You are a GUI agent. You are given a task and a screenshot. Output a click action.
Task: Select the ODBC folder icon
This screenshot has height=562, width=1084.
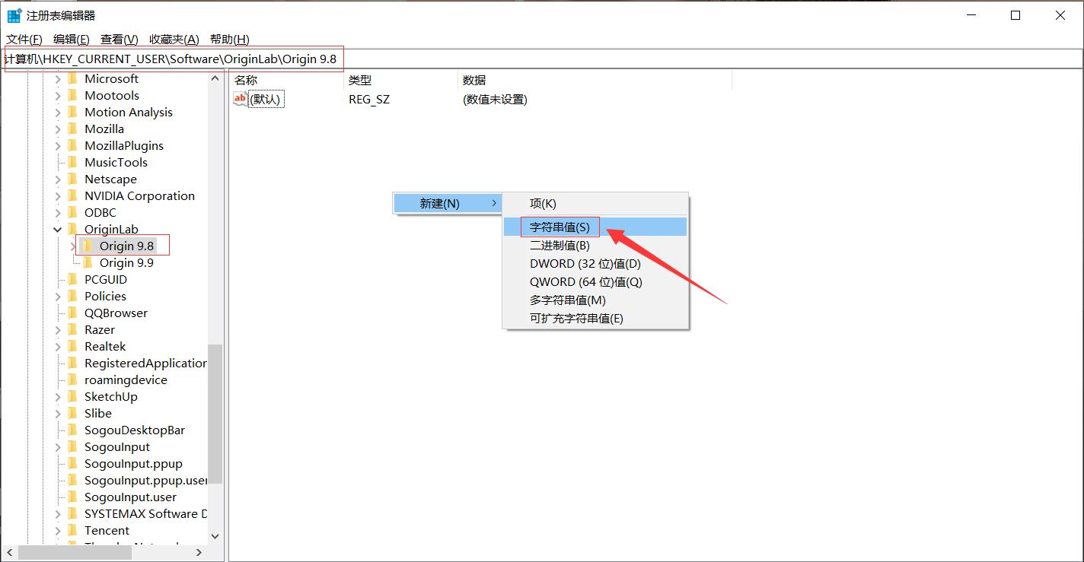coord(73,213)
